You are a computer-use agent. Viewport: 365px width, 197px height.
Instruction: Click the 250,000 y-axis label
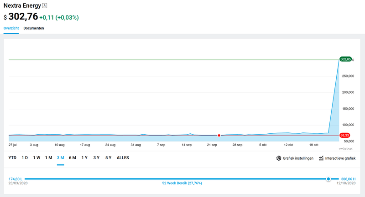(x=348, y=76)
